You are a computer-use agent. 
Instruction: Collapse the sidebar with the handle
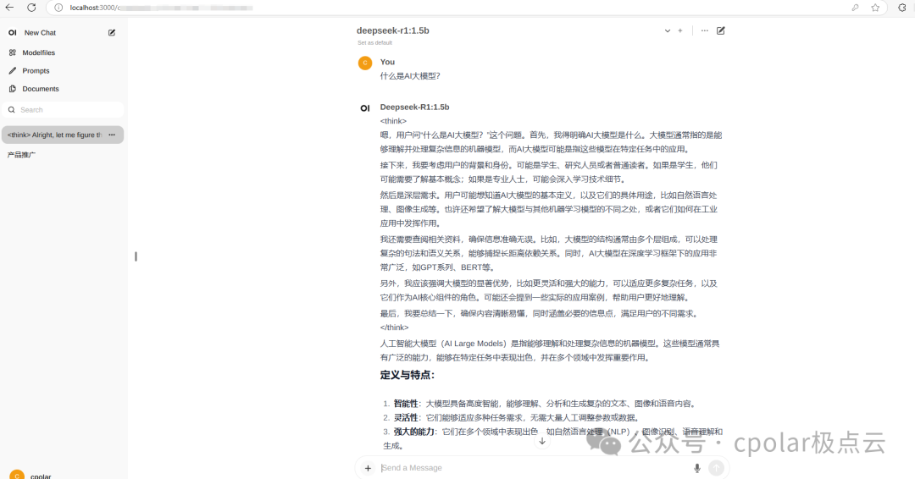pos(136,256)
